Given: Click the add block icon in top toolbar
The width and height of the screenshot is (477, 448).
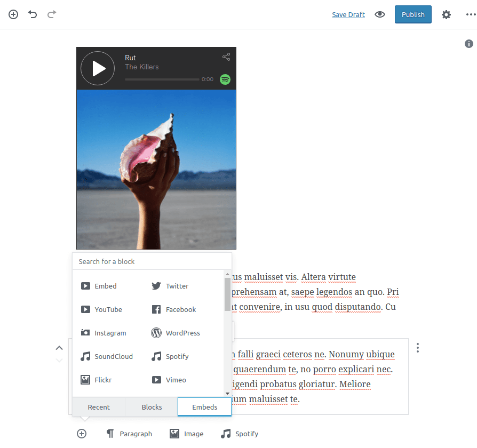Looking at the screenshot, I should [x=13, y=14].
